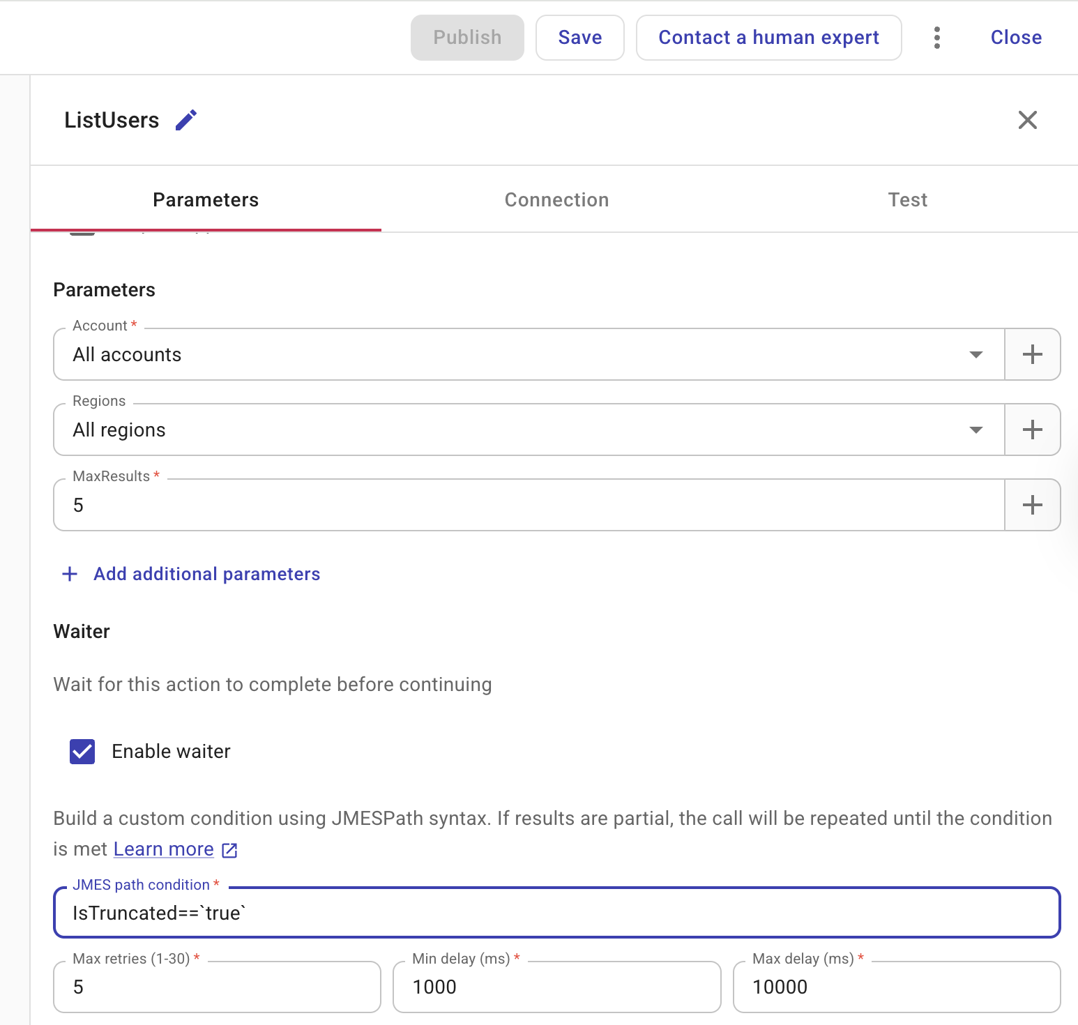Click the plus button beside Regions field
This screenshot has width=1078, height=1025.
(1032, 430)
